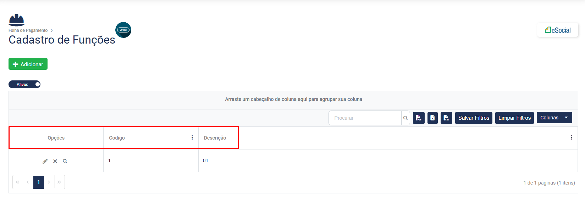This screenshot has height=198, width=585.
Task: Click the Descrição cell value 01
Action: tap(205, 160)
